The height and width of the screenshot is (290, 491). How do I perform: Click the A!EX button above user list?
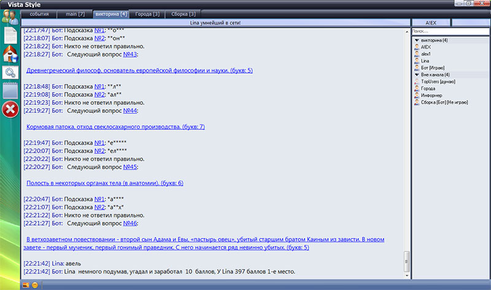[430, 23]
